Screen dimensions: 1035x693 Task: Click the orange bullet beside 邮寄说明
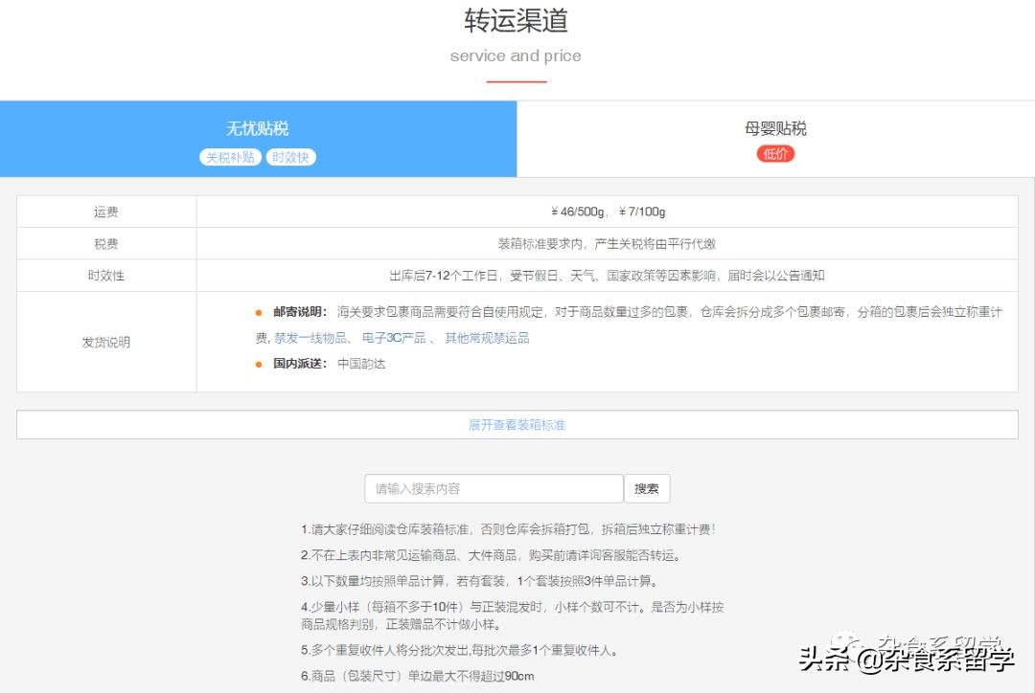point(258,312)
